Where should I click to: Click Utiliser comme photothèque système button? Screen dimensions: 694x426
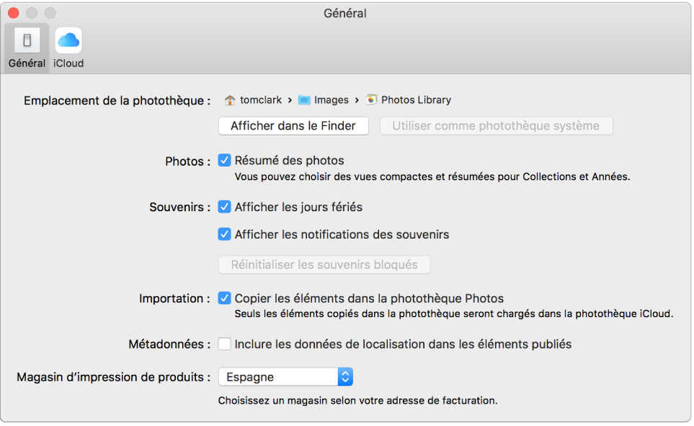coord(496,126)
